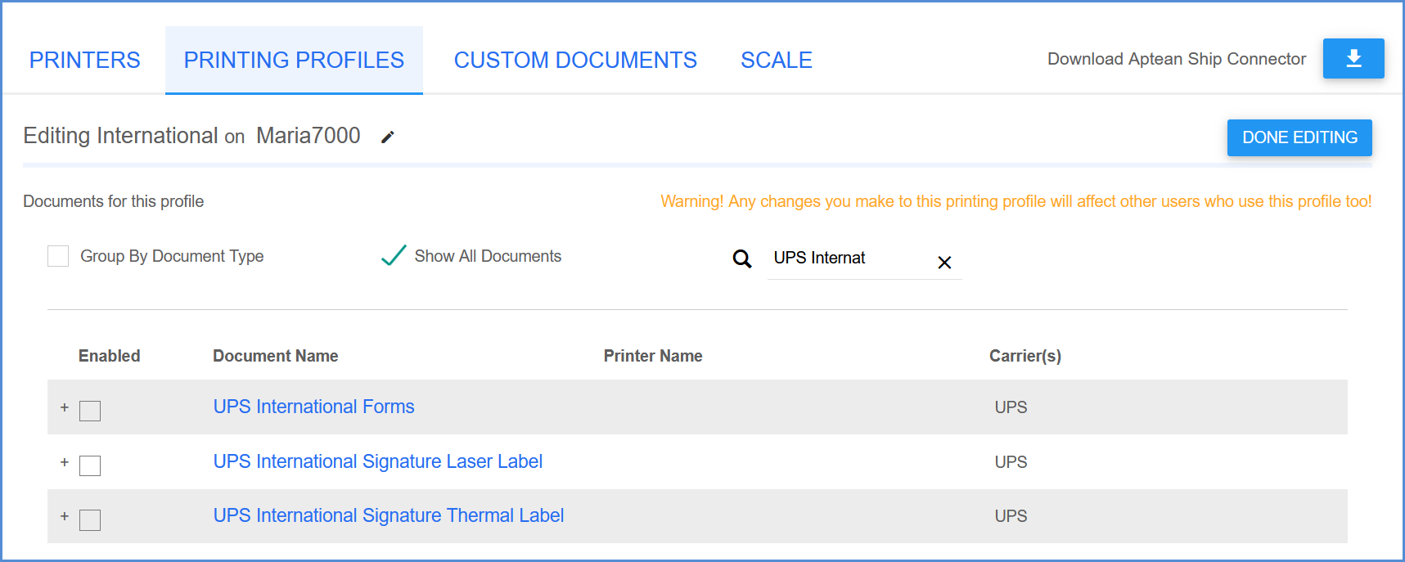Open the CUSTOM DOCUMENTS tab
The width and height of the screenshot is (1405, 562).
[575, 59]
